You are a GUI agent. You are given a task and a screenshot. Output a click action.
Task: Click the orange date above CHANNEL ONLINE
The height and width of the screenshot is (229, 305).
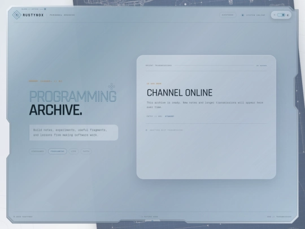click(x=154, y=84)
